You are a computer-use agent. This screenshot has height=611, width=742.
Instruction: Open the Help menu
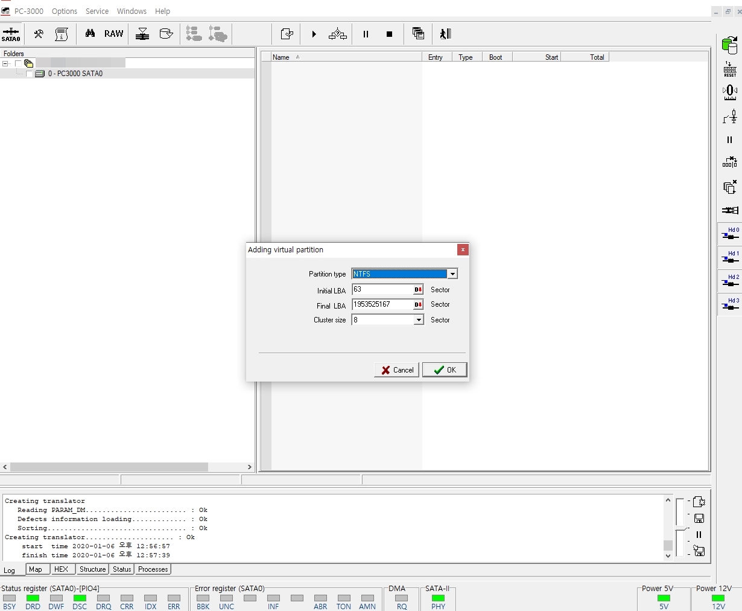click(x=162, y=11)
